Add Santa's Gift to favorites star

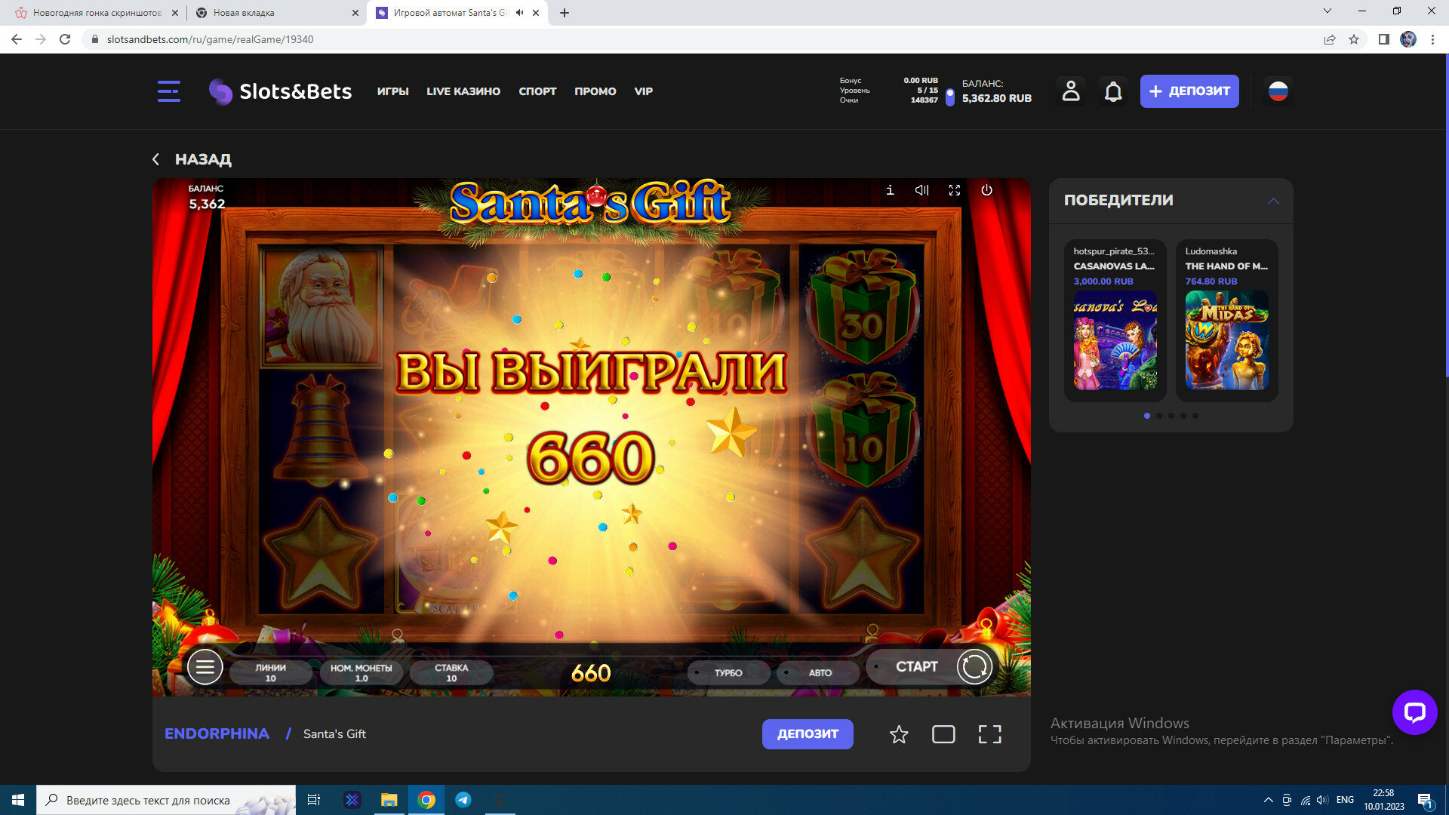898,734
